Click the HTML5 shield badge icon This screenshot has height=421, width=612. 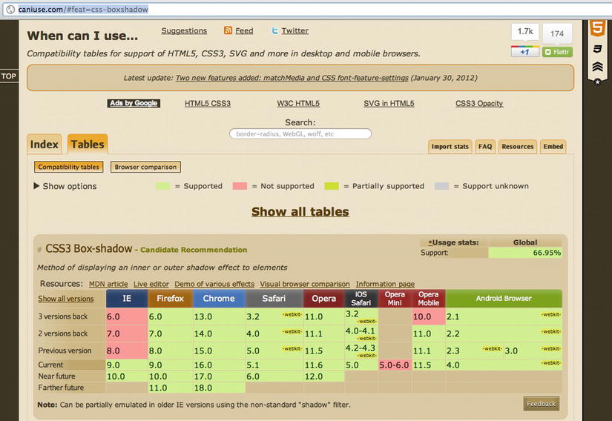596,29
